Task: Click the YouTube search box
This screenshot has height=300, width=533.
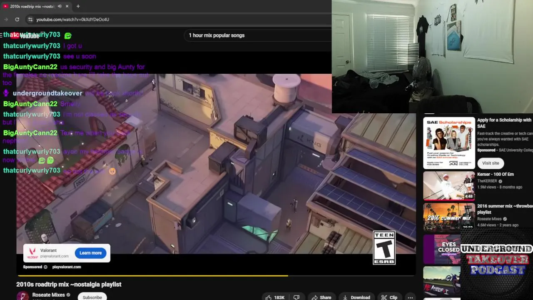Action: coord(257,35)
